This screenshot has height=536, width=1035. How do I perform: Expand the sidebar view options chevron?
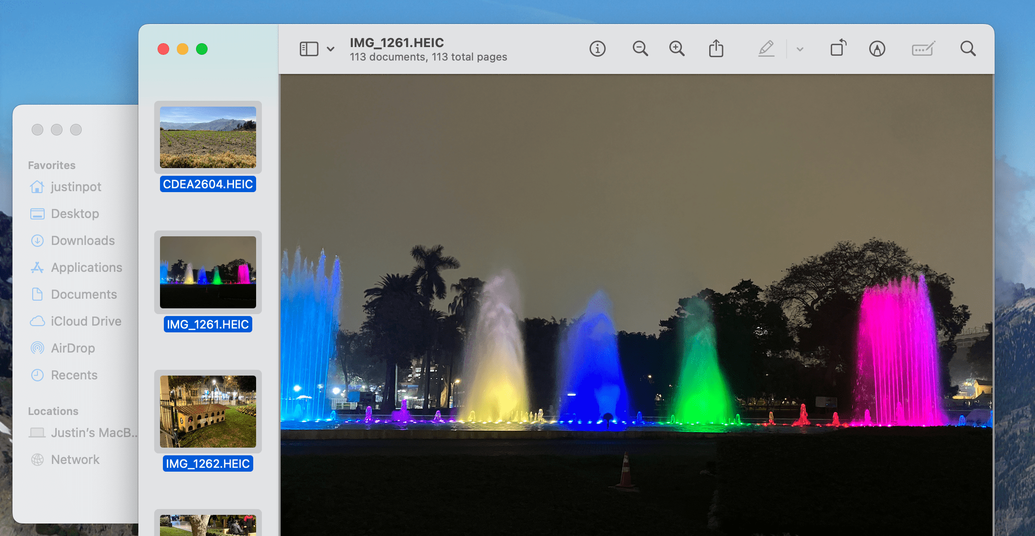[x=331, y=49]
